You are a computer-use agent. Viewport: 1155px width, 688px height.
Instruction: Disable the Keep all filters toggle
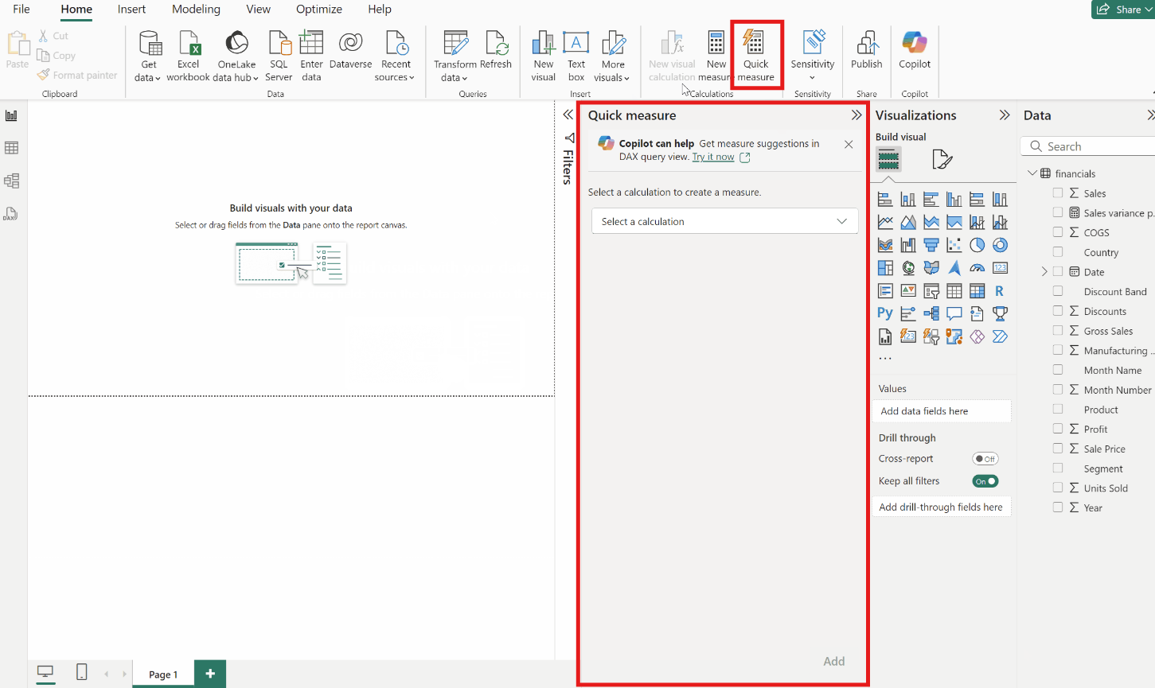tap(985, 481)
